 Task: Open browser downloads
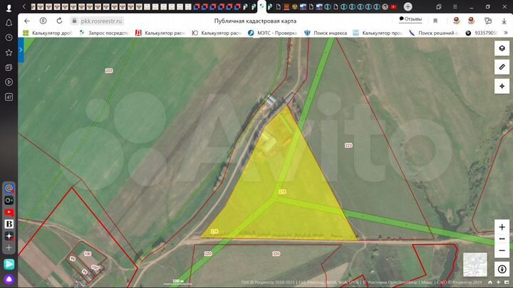tap(504, 21)
